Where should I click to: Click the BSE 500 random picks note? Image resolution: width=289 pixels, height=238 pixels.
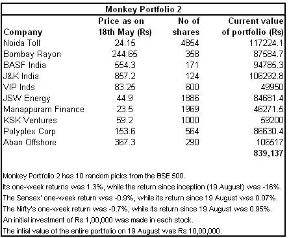point(94,176)
